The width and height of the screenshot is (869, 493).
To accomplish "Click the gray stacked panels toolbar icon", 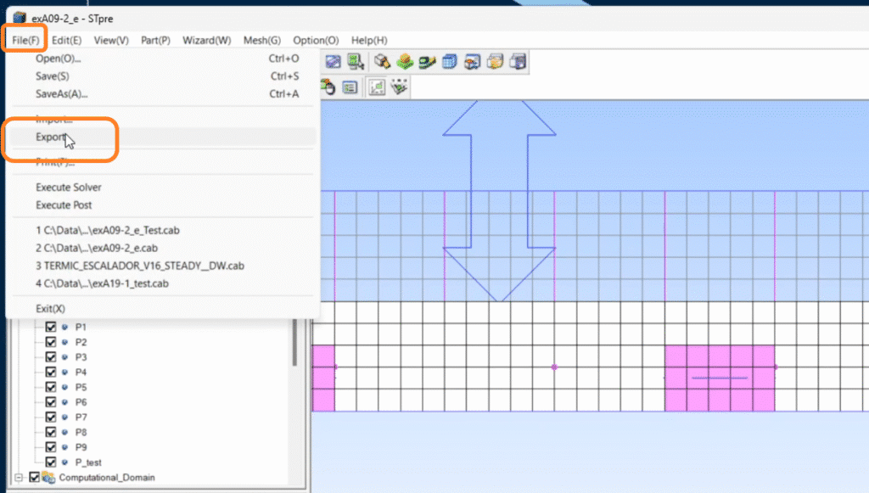I will click(518, 61).
